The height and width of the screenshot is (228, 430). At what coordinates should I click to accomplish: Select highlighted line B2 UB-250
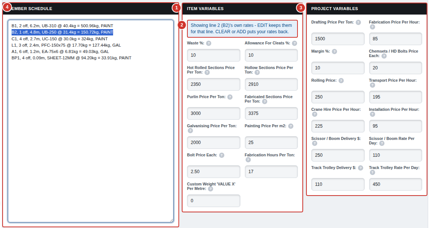click(62, 32)
